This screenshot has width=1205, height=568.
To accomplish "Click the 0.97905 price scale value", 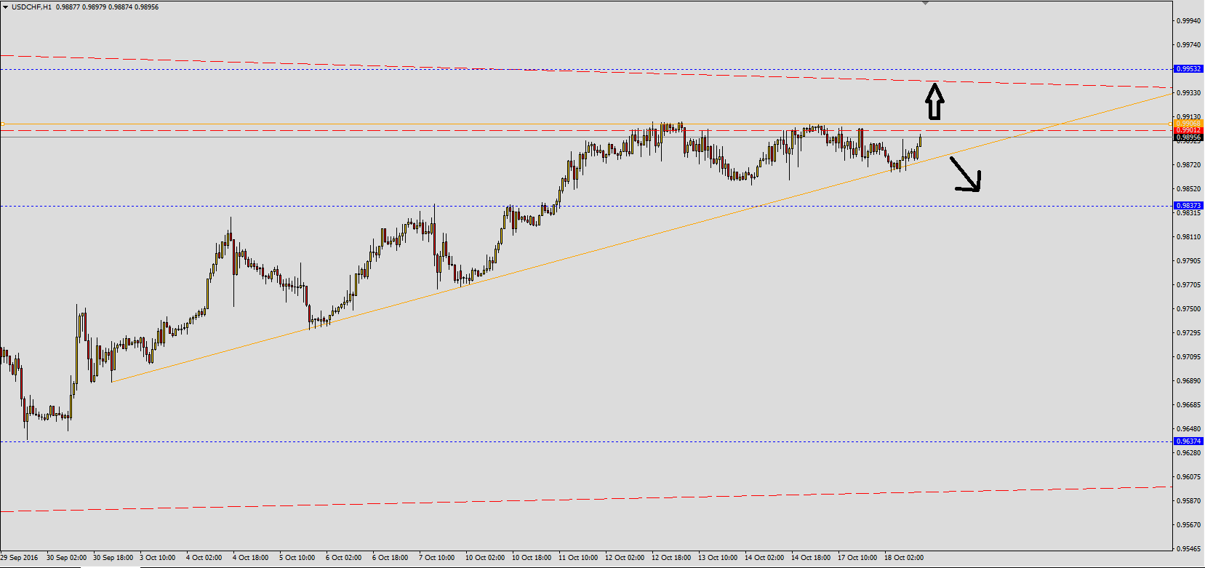I will point(1189,261).
